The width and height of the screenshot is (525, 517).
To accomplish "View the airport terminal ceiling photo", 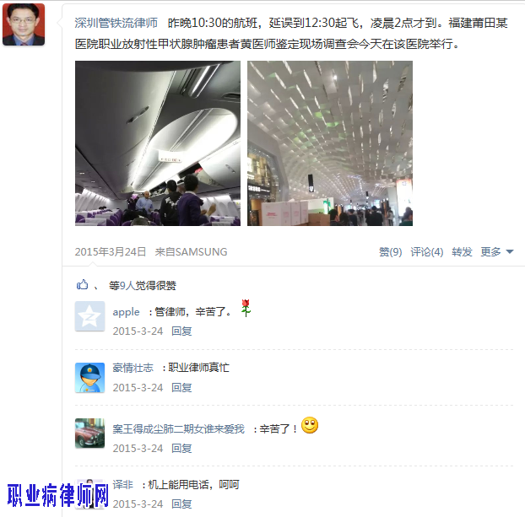I will point(330,143).
